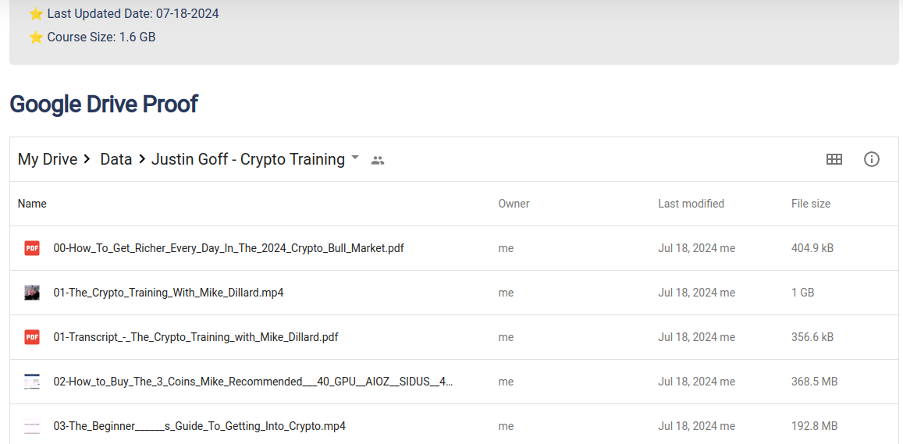Viewport: 903px width, 444px height.
Task: Click PDF icon of 01-Transcript file
Action: pos(32,337)
